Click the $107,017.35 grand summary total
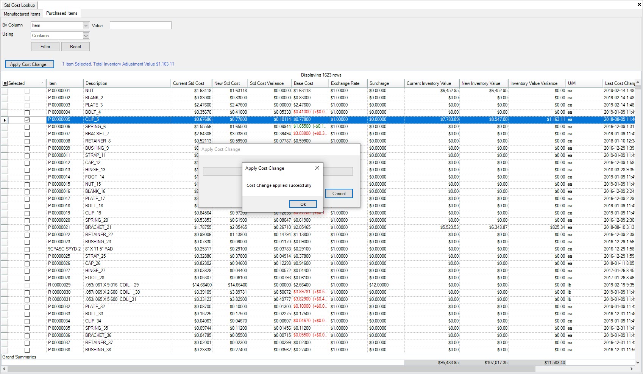Viewport: 643px width, 374px height. point(484,363)
